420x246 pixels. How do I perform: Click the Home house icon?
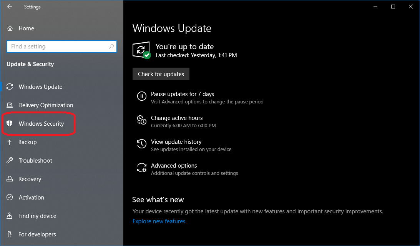point(10,28)
